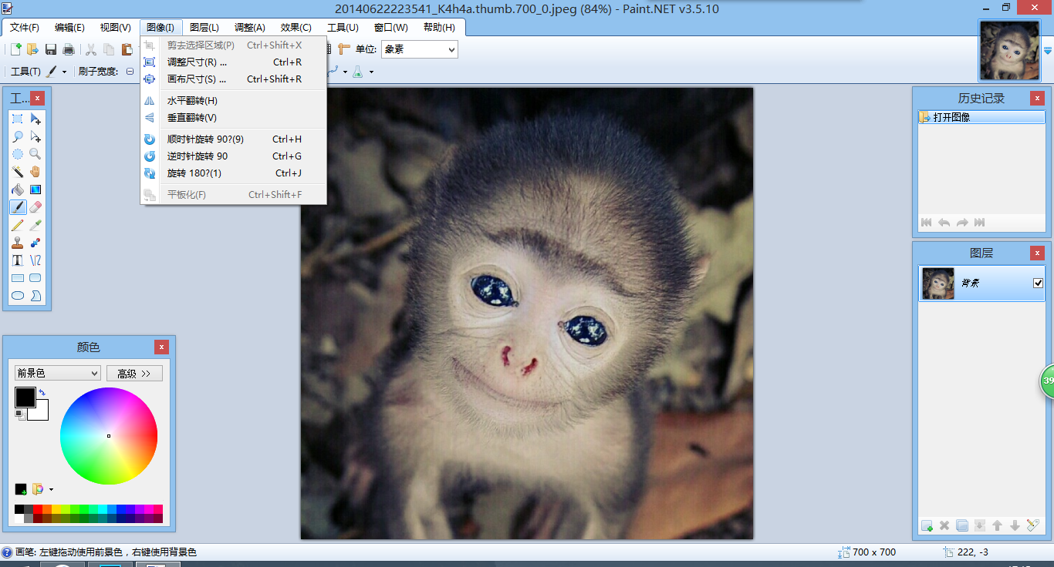The image size is (1054, 567).
Task: Select the Gradient tool
Action: coord(35,190)
